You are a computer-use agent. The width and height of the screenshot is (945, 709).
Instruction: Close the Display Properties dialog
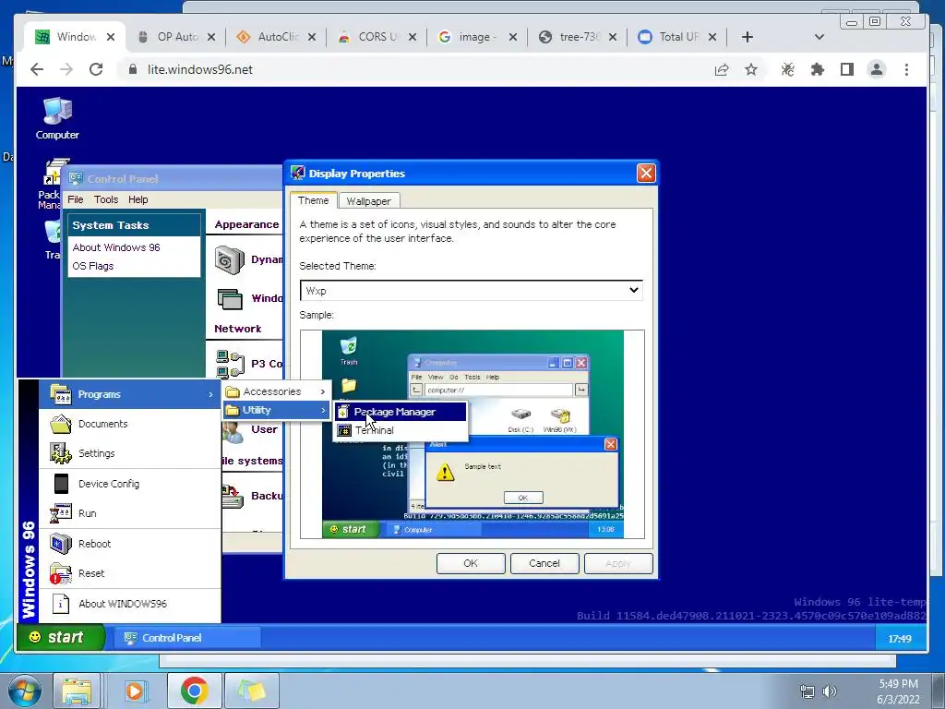(646, 174)
